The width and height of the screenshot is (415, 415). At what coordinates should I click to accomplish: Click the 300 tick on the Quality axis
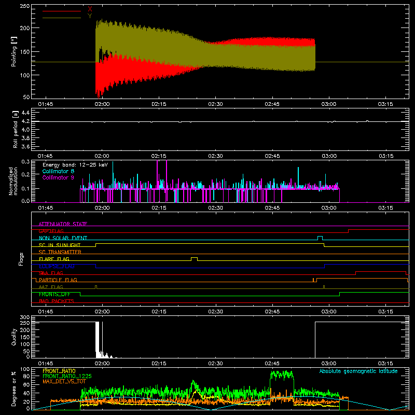point(25,317)
